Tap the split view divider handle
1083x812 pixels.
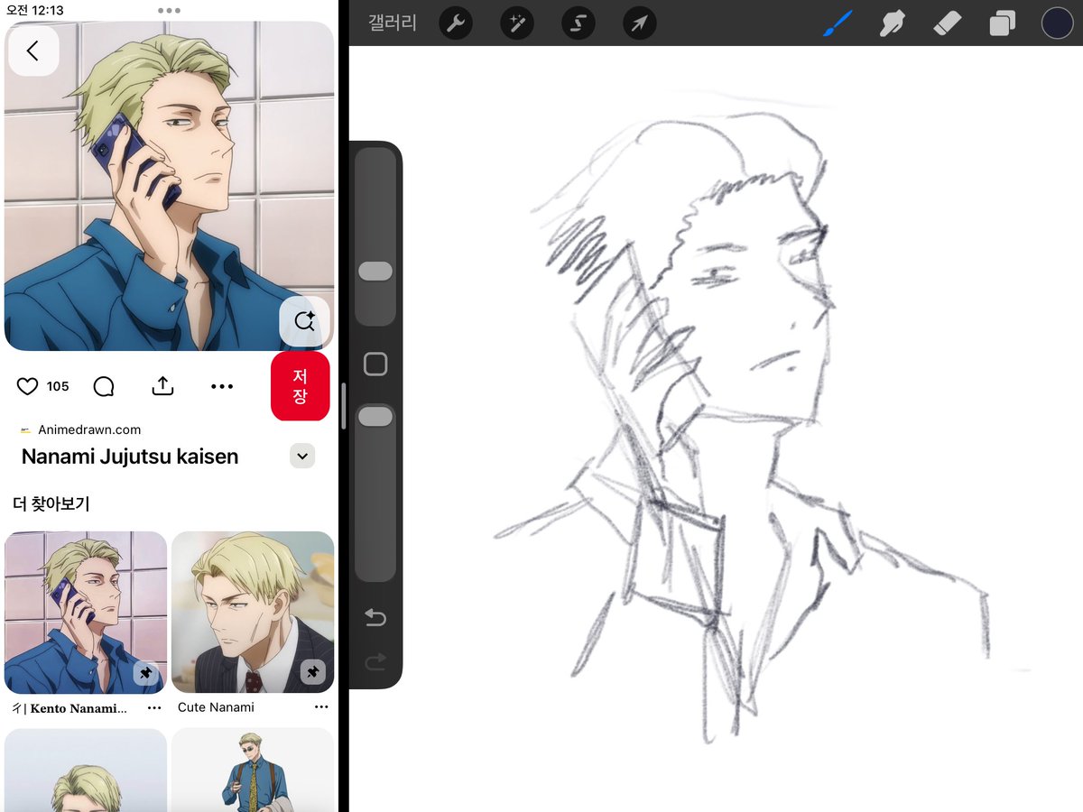(342, 406)
